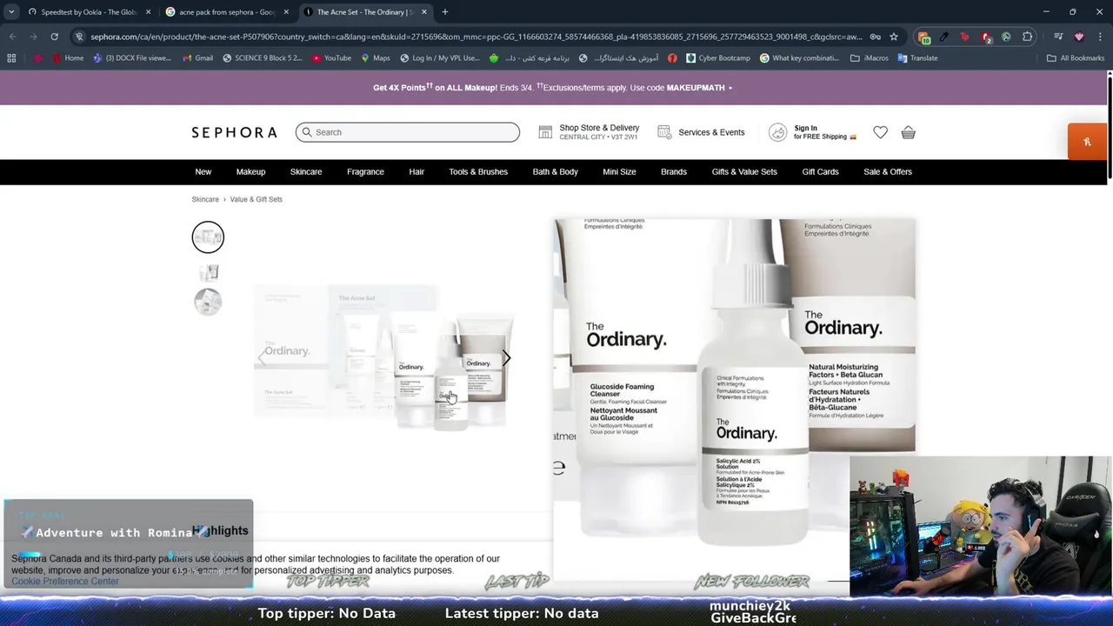Click the page's vertical scrollbar
The height and width of the screenshot is (626, 1113).
1109,127
